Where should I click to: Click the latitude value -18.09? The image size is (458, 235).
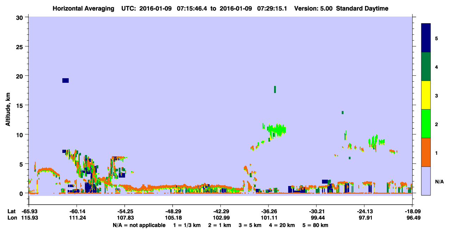(x=412, y=211)
